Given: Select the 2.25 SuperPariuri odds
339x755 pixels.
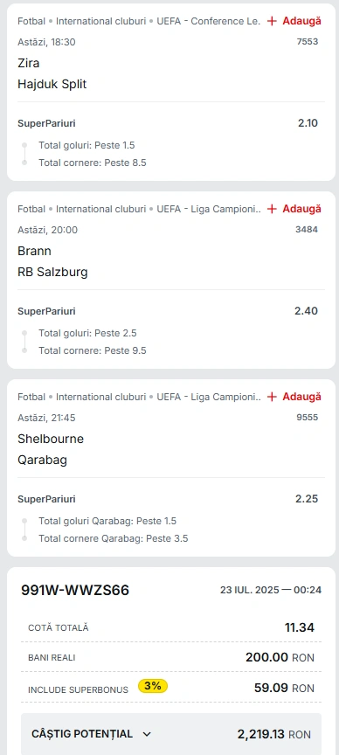Looking at the screenshot, I should tap(307, 499).
